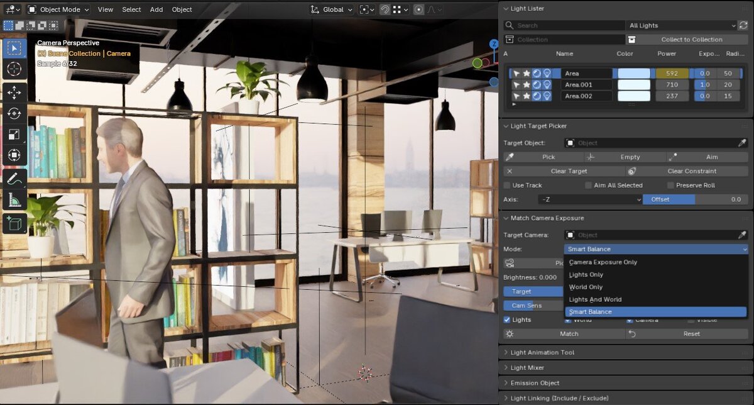This screenshot has width=754, height=405.
Task: Select the Measure tool
Action: (x=14, y=201)
